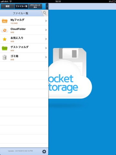The width and height of the screenshot is (116, 155).
Task: Open the ダウンロード済み tab
Action: click(x=35, y=6)
